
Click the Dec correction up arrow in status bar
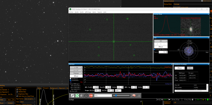tap(193, 100)
